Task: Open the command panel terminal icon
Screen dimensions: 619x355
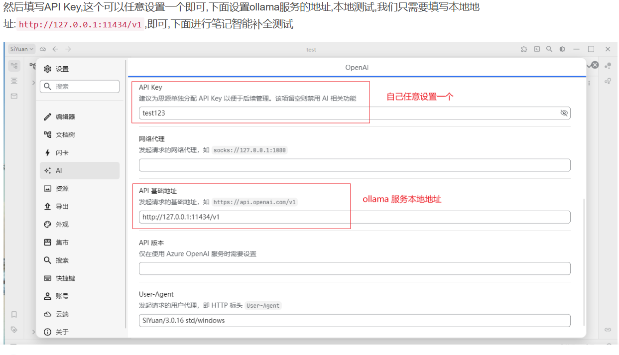Action: coord(537,49)
